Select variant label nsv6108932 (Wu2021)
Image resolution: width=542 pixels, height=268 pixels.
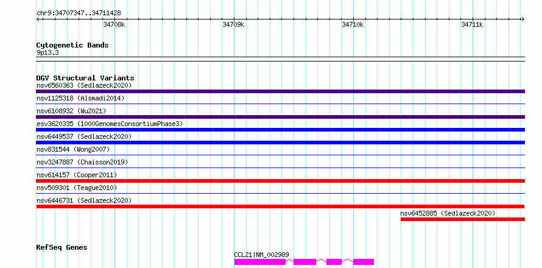pyautogui.click(x=71, y=111)
